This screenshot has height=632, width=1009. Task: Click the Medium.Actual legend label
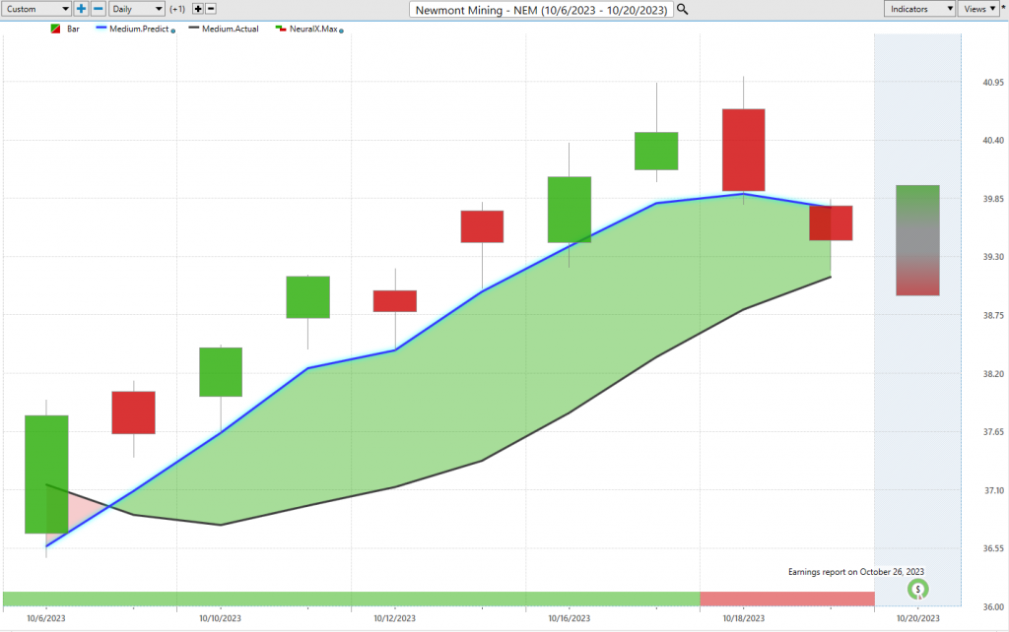231,29
